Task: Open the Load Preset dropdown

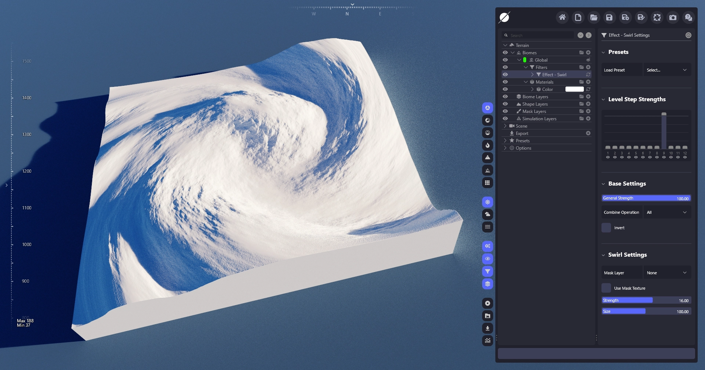Action: (x=667, y=70)
